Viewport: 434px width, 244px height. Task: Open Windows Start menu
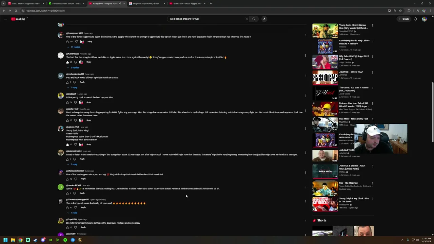[5, 240]
